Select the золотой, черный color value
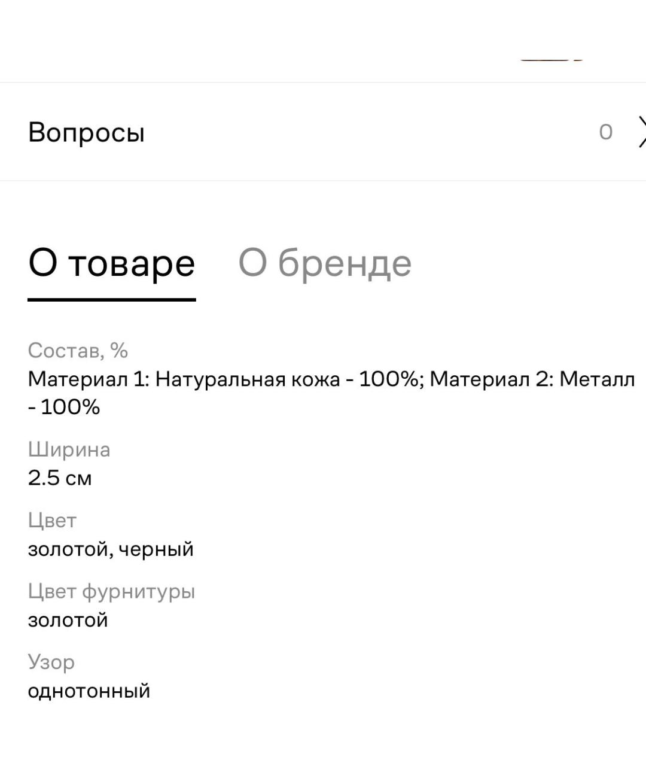 (111, 549)
